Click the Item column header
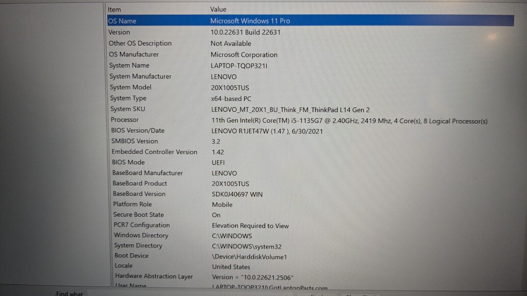Viewport: 527px width, 296px height. [114, 10]
